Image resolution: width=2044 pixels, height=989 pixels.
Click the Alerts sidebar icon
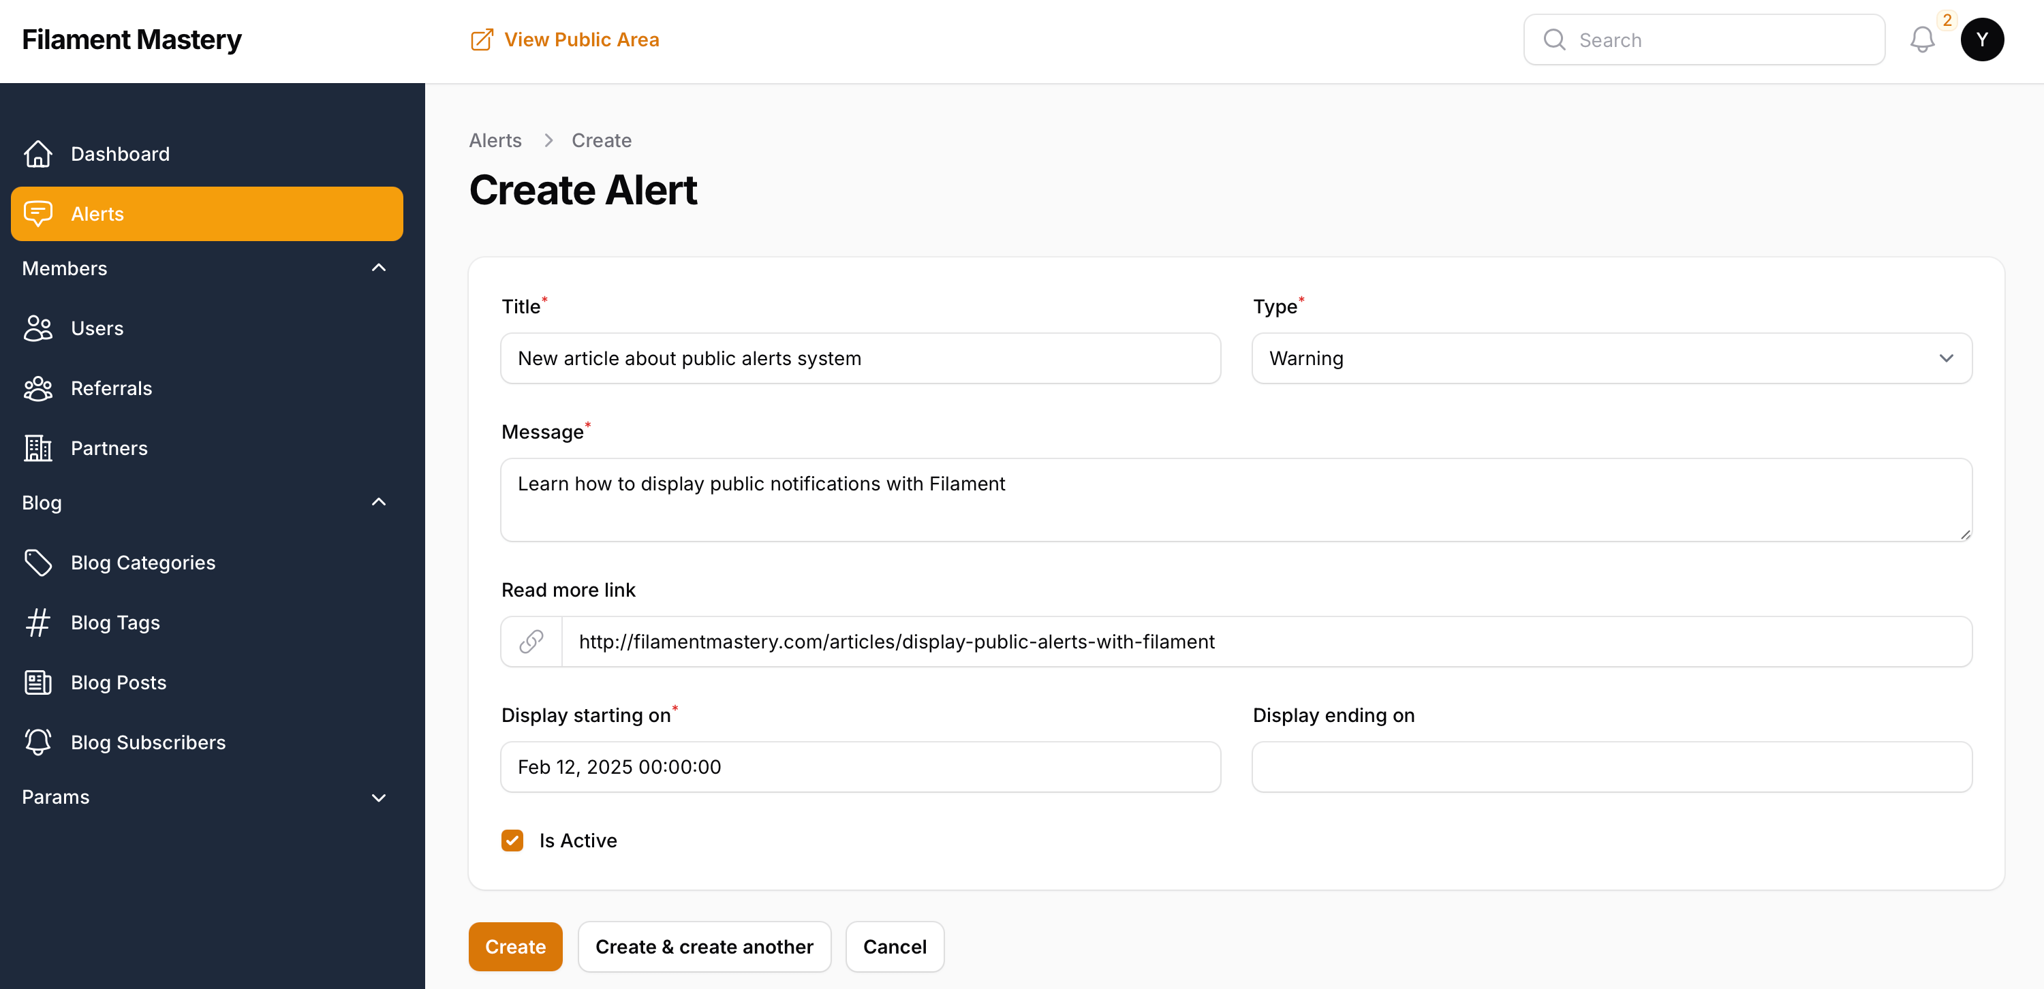[37, 213]
